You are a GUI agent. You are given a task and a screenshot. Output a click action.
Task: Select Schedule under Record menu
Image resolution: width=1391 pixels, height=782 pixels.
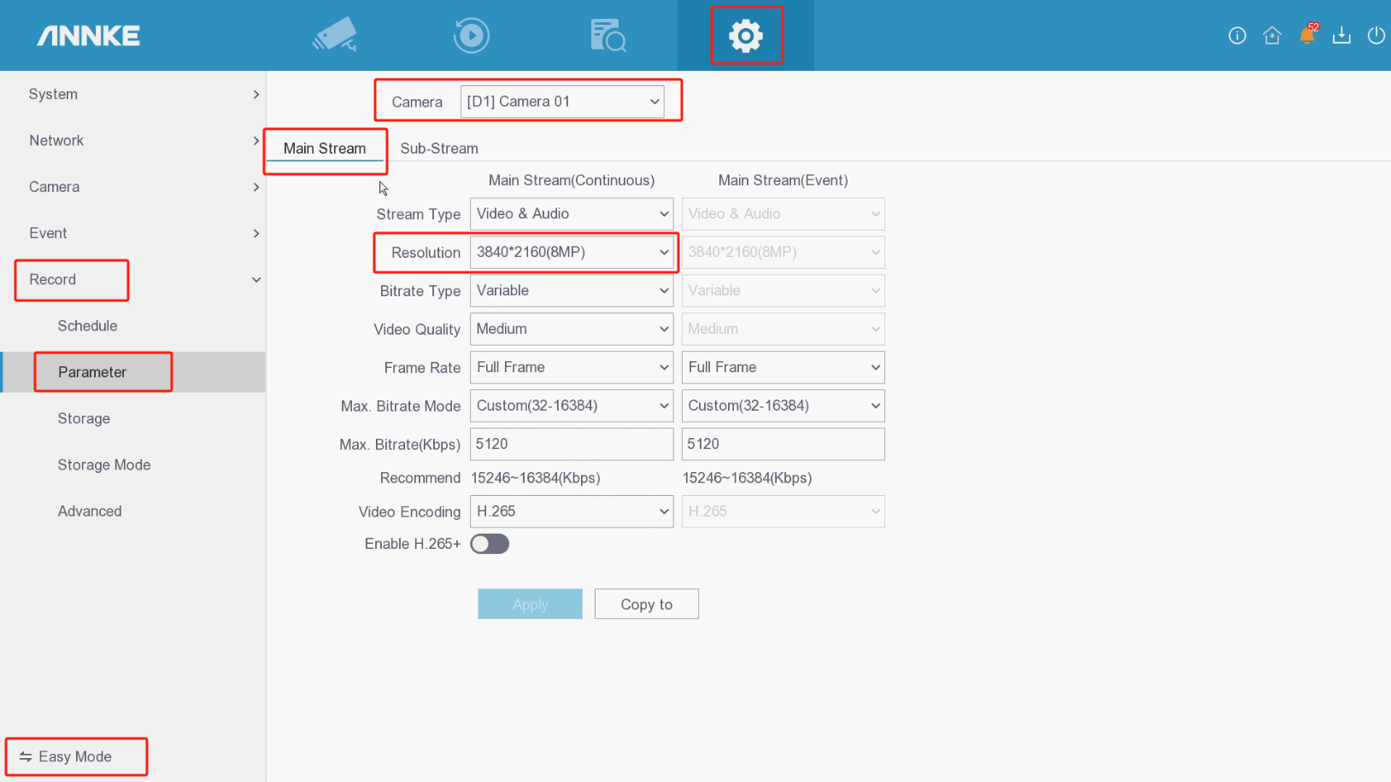point(87,326)
